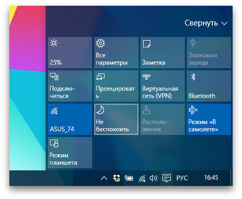Disable Режим «В самолете» airplane mode tile
The image size is (242, 199).
tap(209, 119)
